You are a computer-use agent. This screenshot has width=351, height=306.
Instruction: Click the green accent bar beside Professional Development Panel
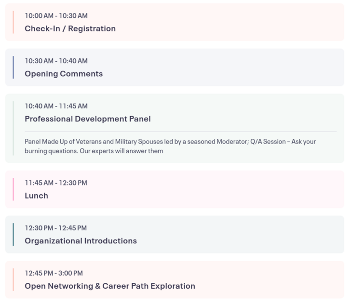click(13, 128)
